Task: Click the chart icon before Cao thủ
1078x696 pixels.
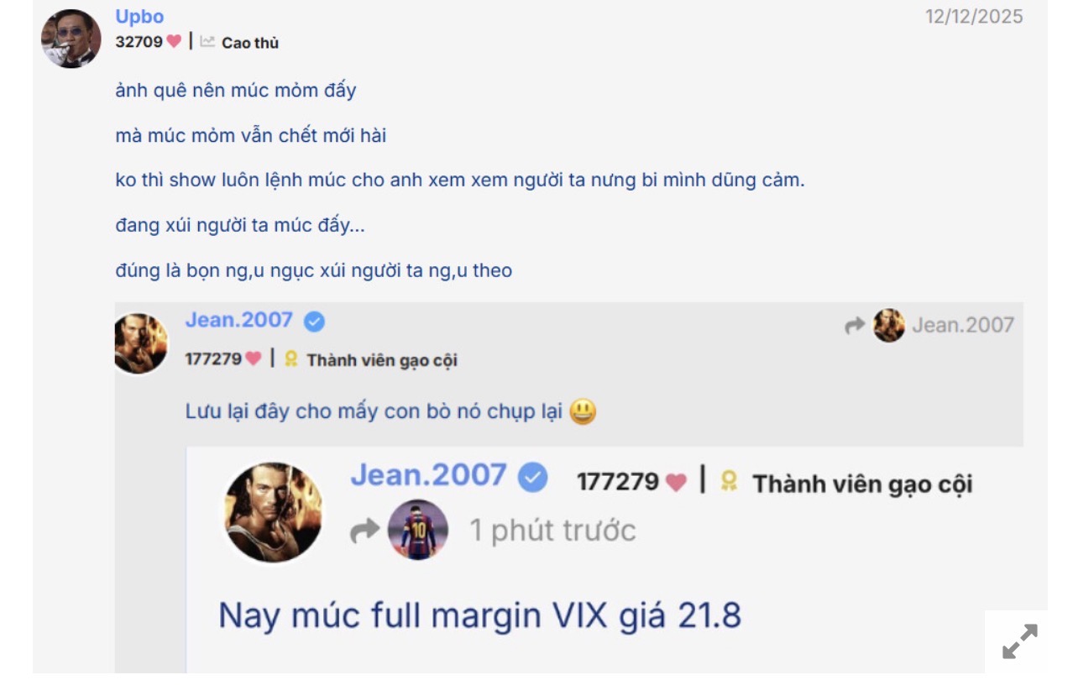Action: coord(207,41)
